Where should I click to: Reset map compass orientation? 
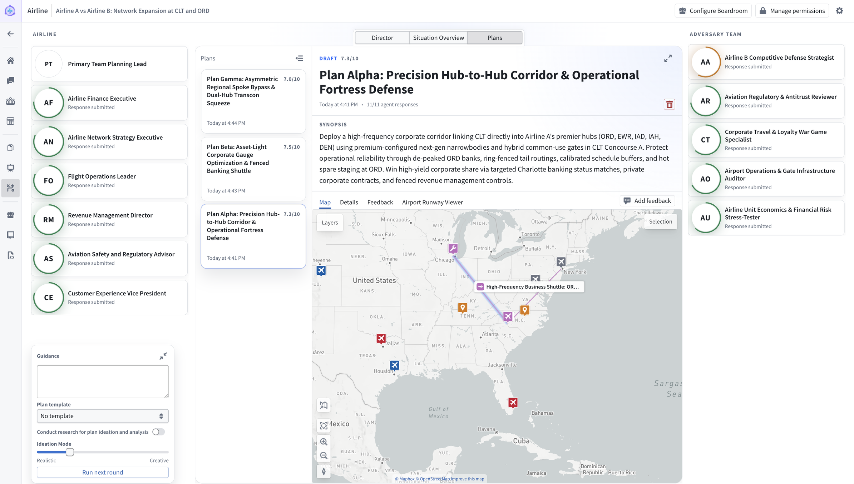coord(324,471)
